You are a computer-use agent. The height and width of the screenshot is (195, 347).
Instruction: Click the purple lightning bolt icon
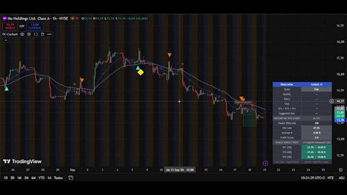[x=265, y=163]
